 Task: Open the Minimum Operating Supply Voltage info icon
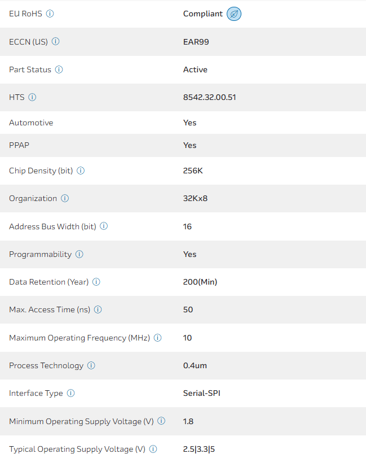161,421
